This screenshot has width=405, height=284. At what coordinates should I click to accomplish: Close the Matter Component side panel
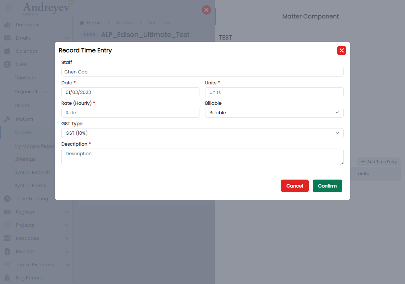pyautogui.click(x=206, y=10)
